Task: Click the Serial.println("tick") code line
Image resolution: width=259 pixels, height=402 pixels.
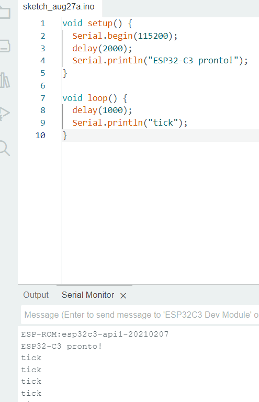Action: pos(130,122)
